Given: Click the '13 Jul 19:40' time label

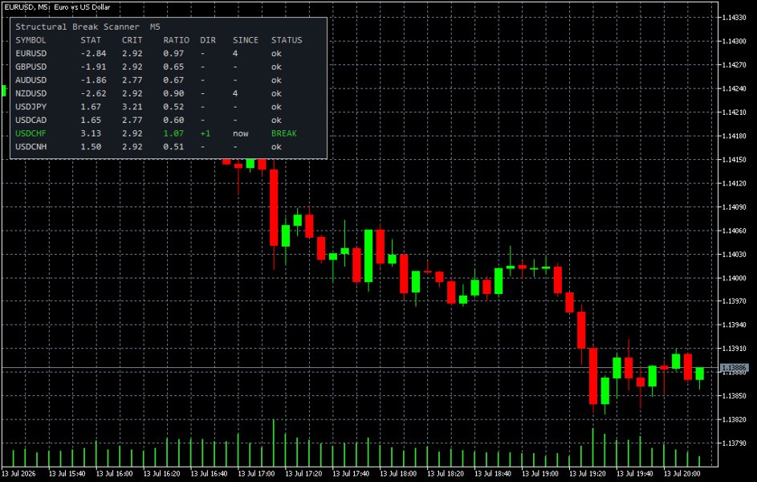Looking at the screenshot, I should click(x=635, y=474).
